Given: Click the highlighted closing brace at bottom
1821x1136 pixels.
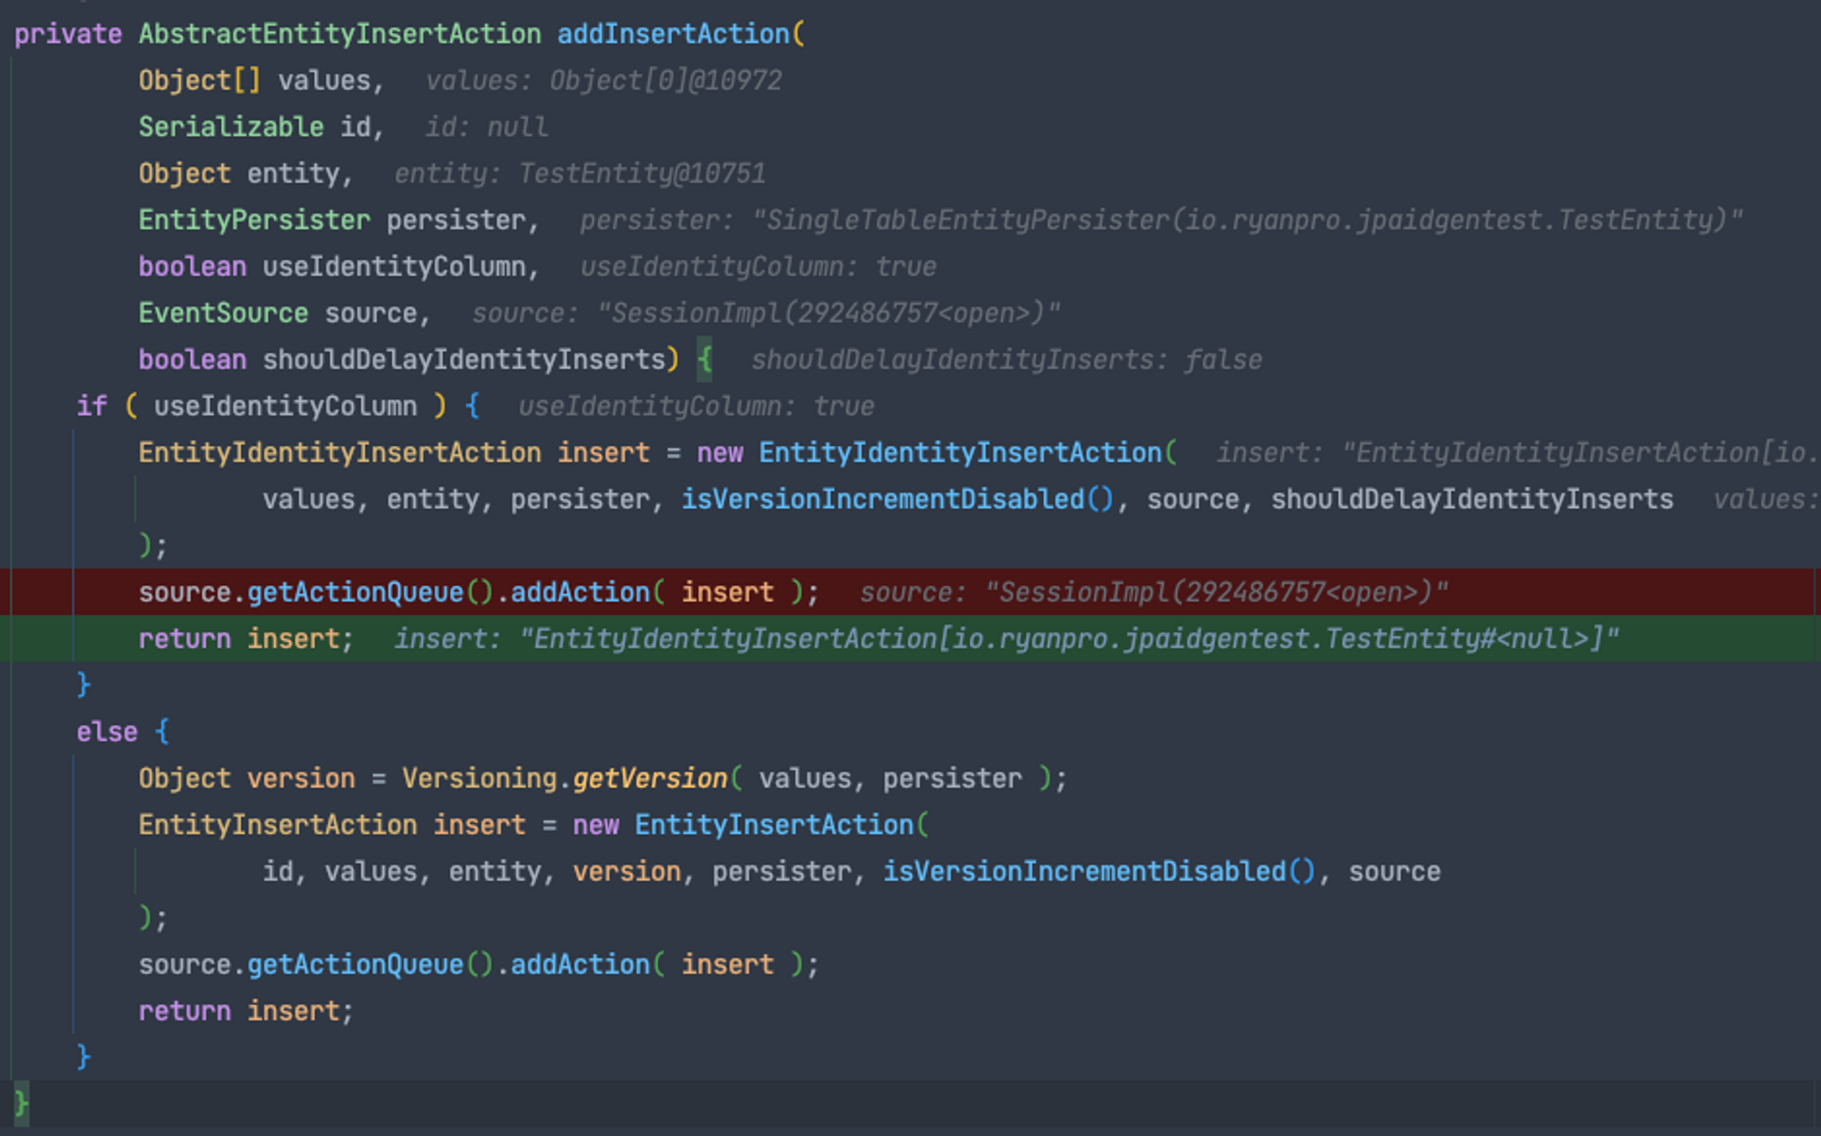Looking at the screenshot, I should click(21, 1103).
